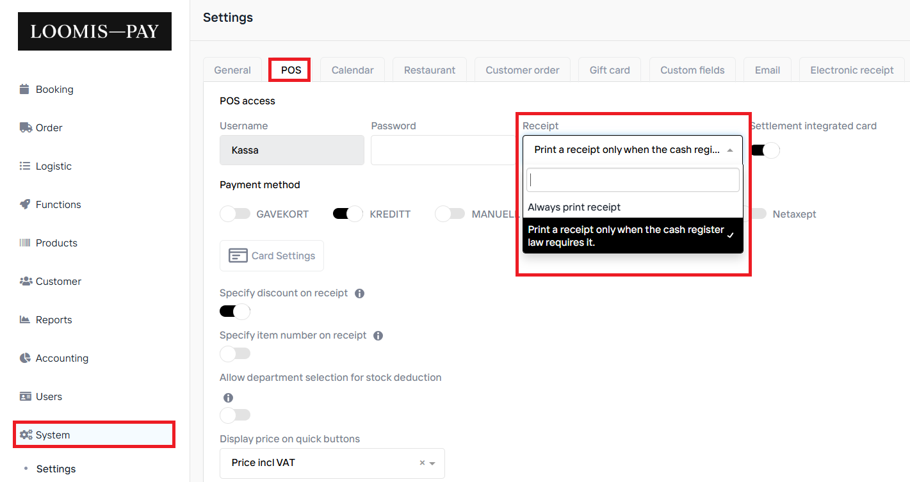This screenshot has height=482, width=910.
Task: Click the Reports chart icon
Action: click(x=25, y=319)
